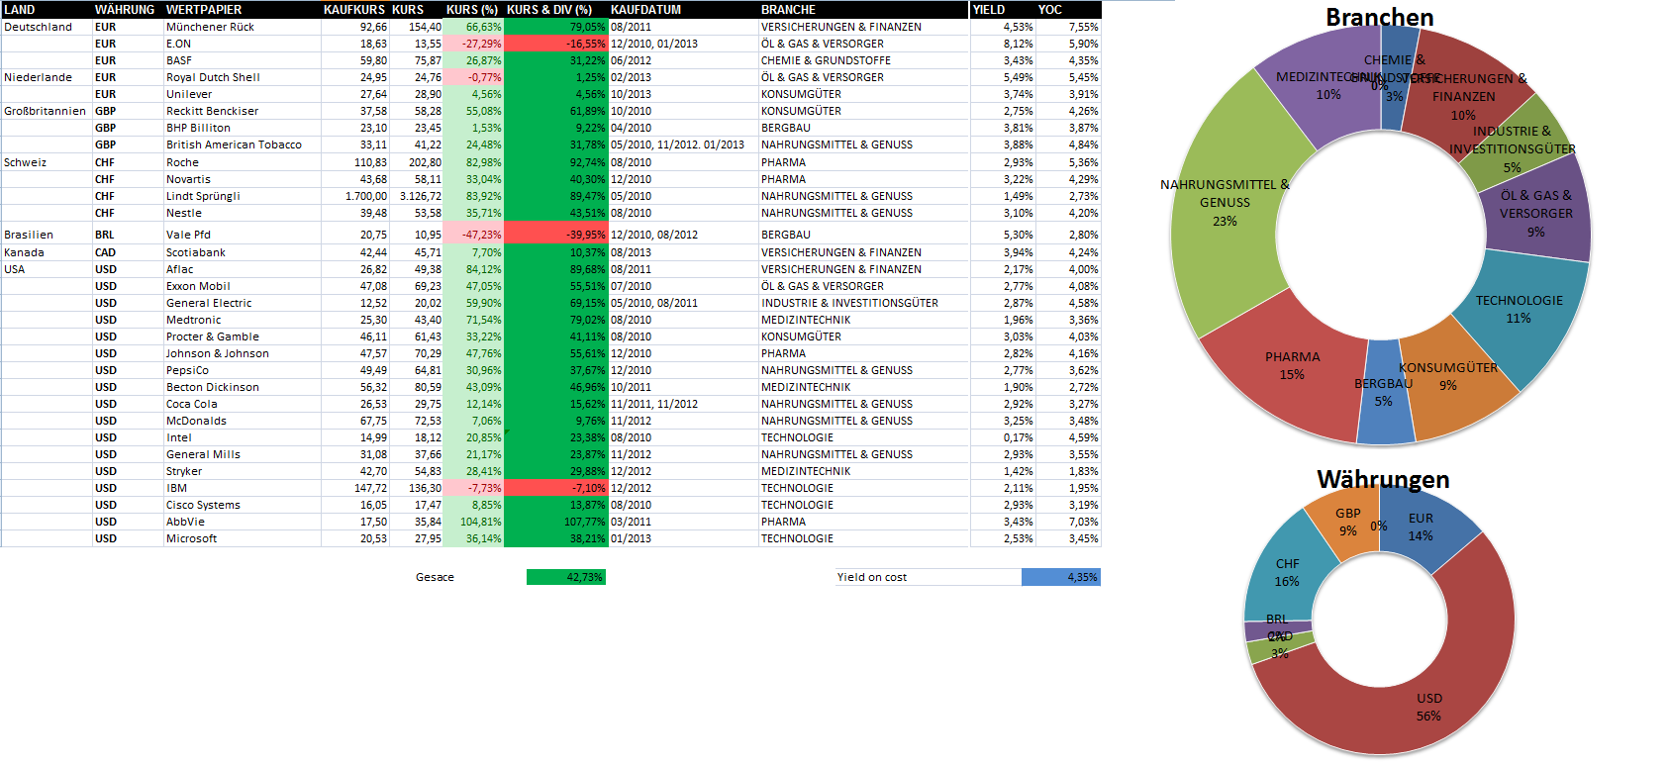
Task: Click the KURS & DIV (%) header
Action: click(555, 10)
